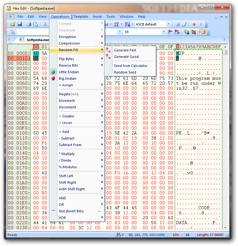
Task: Click the pencil highlighter icon
Action: pos(184,24)
